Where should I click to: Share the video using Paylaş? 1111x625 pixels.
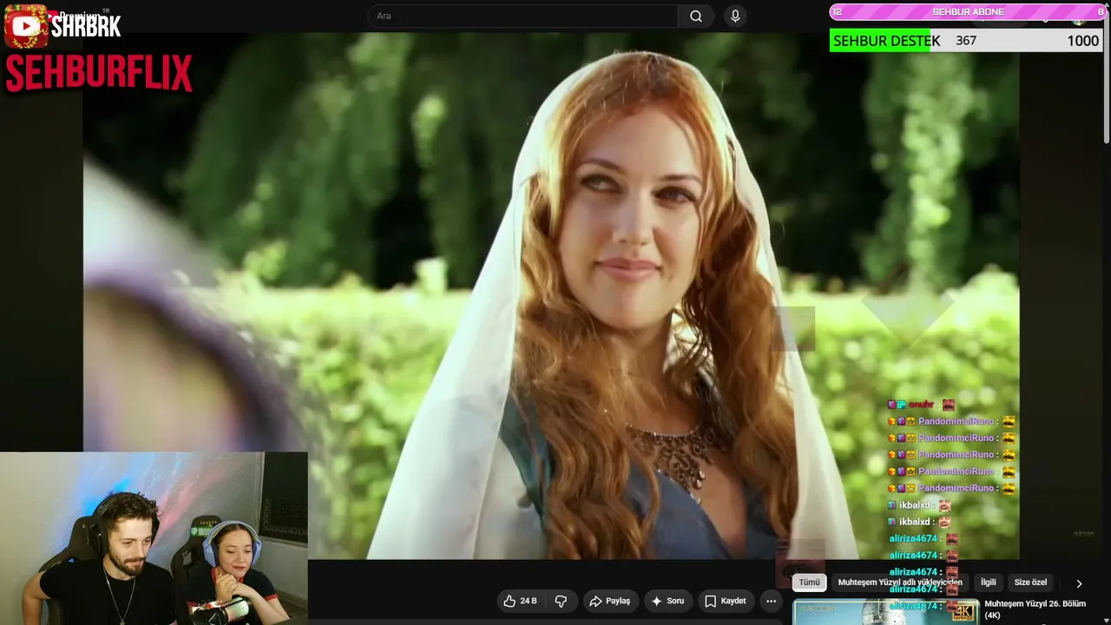[x=609, y=601]
